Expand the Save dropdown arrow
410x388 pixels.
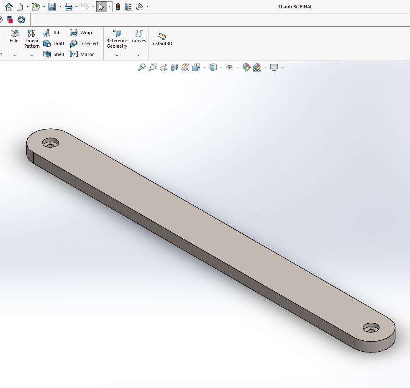[60, 7]
